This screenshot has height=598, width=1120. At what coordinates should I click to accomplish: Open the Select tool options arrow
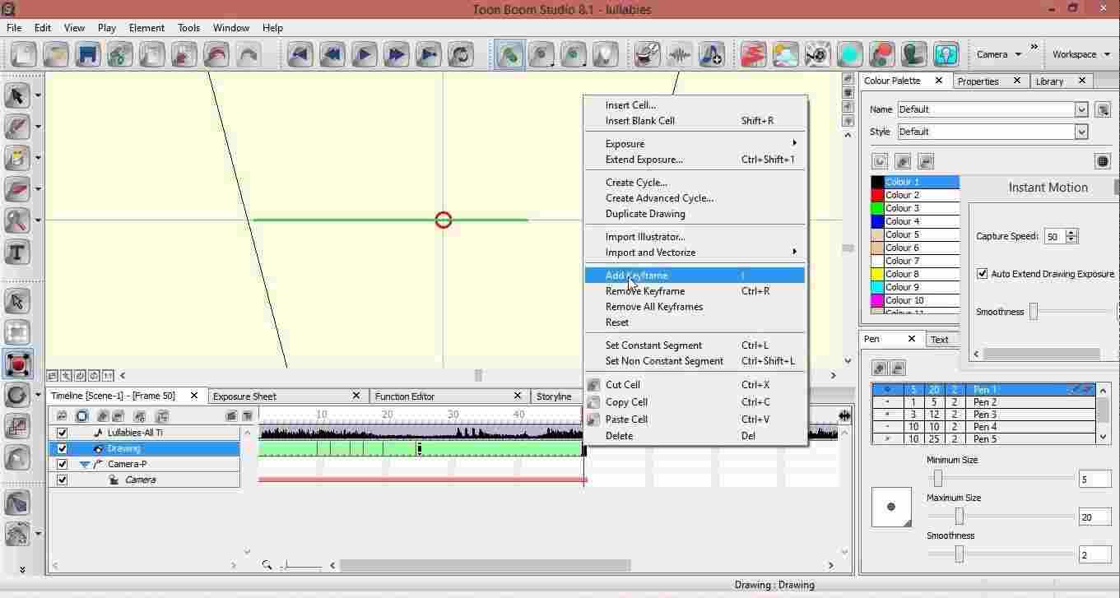coord(38,95)
